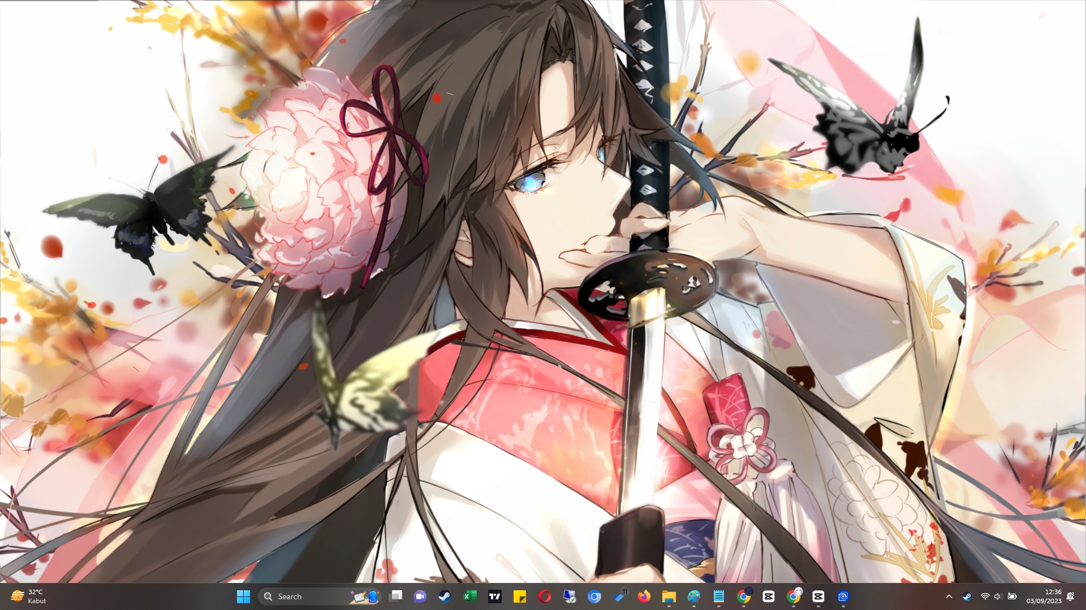Image resolution: width=1086 pixels, height=610 pixels.
Task: Open the Opera browser icon
Action: [x=544, y=596]
